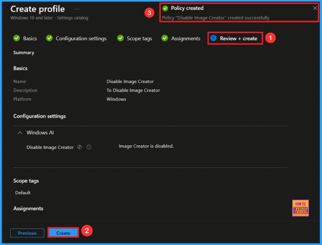Open the ellipsis menu beside Create profile
Screen dimensions: 322x245
click(76, 9)
